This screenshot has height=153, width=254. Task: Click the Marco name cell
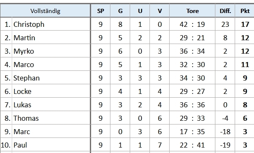[51, 65]
